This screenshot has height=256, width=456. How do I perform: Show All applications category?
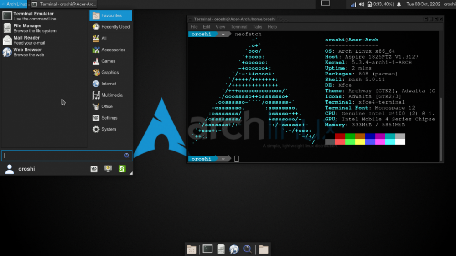pos(110,38)
